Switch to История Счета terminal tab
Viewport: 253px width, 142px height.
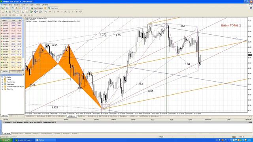(x=17, y=133)
